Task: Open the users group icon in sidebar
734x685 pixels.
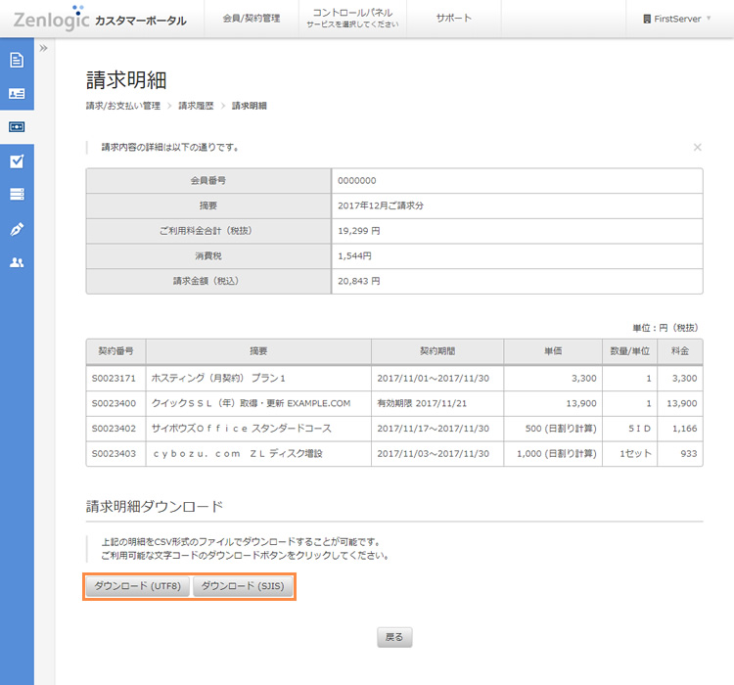Action: tap(17, 262)
